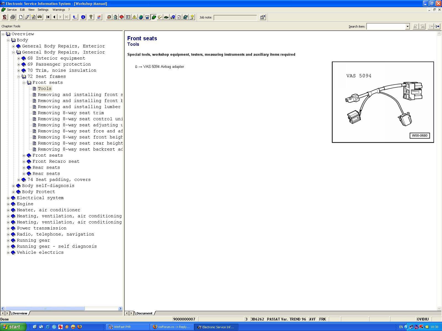Click the blue information icon
The width and height of the screenshot is (442, 331).
tap(83, 17)
